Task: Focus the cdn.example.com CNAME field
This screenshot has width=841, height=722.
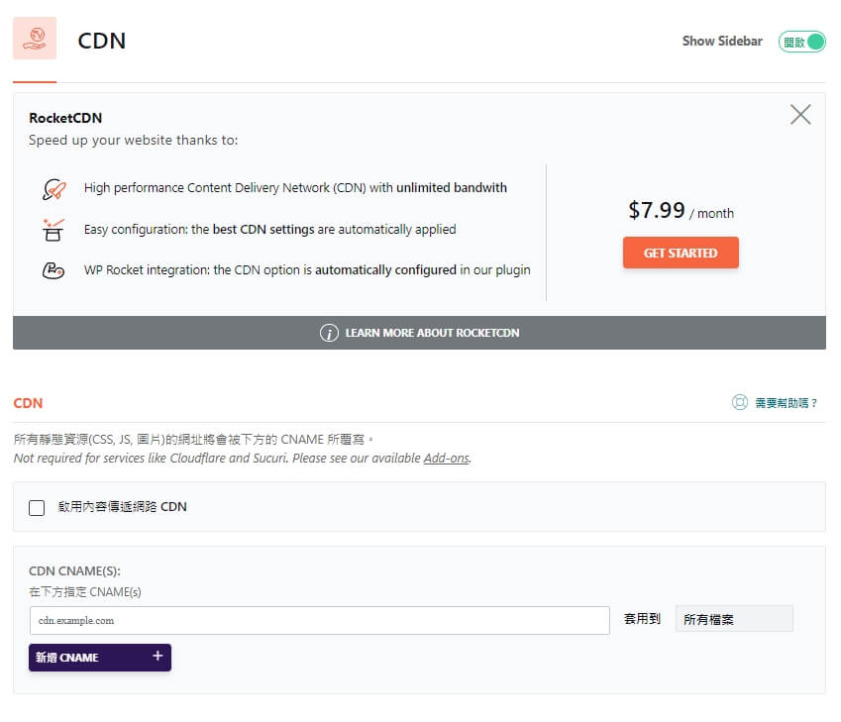Action: [320, 620]
